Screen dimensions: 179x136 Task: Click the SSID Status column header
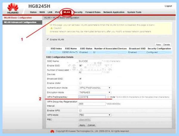(x=86, y=49)
